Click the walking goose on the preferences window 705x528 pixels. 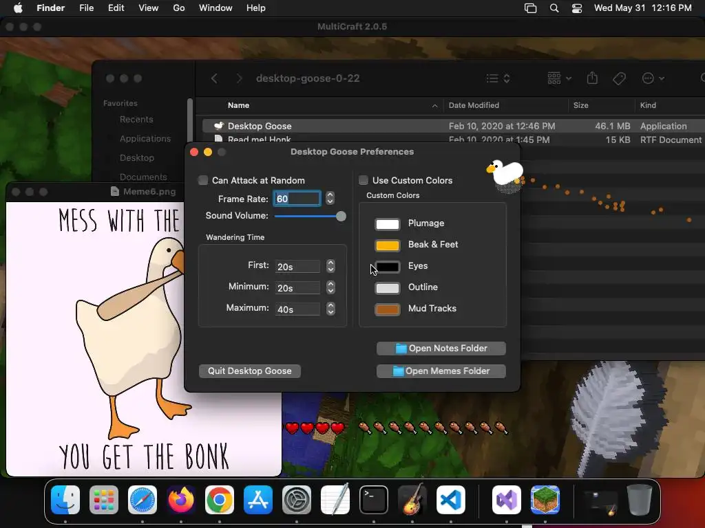506,174
